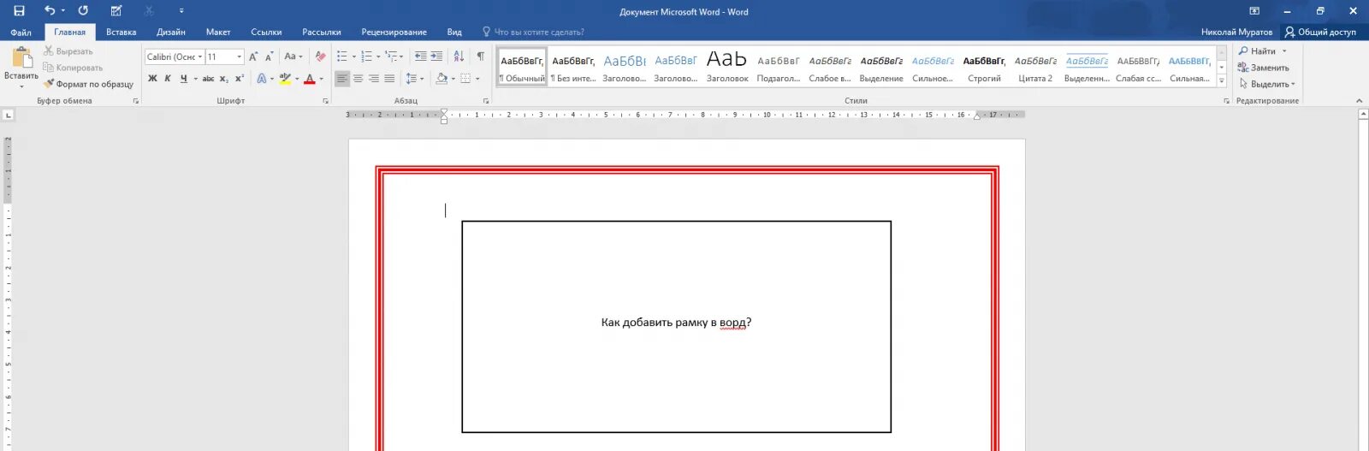Expand the styles gallery more arrow
The image size is (1369, 451).
(x=1222, y=81)
